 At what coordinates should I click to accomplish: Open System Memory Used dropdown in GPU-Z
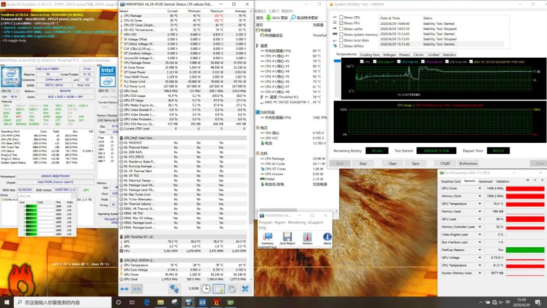click(x=480, y=273)
